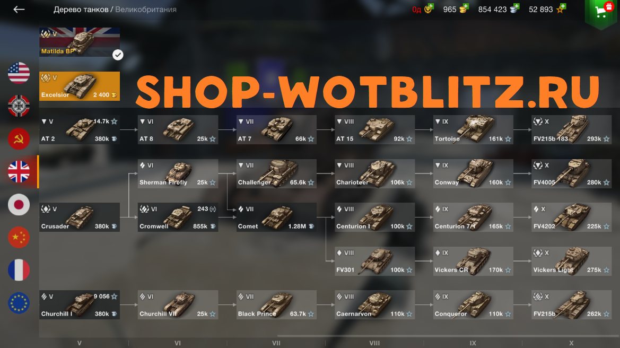Select the FV215b 183 tank
The width and height of the screenshot is (620, 348).
571,130
